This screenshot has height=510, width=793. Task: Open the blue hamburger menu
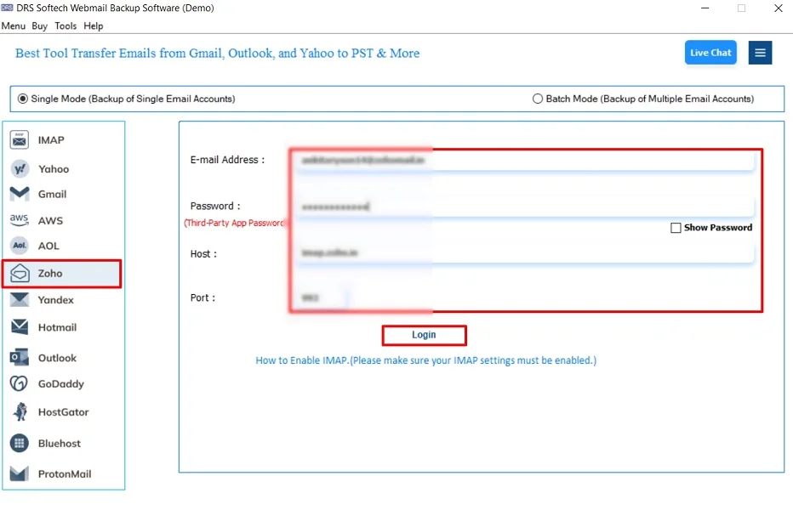[760, 52]
